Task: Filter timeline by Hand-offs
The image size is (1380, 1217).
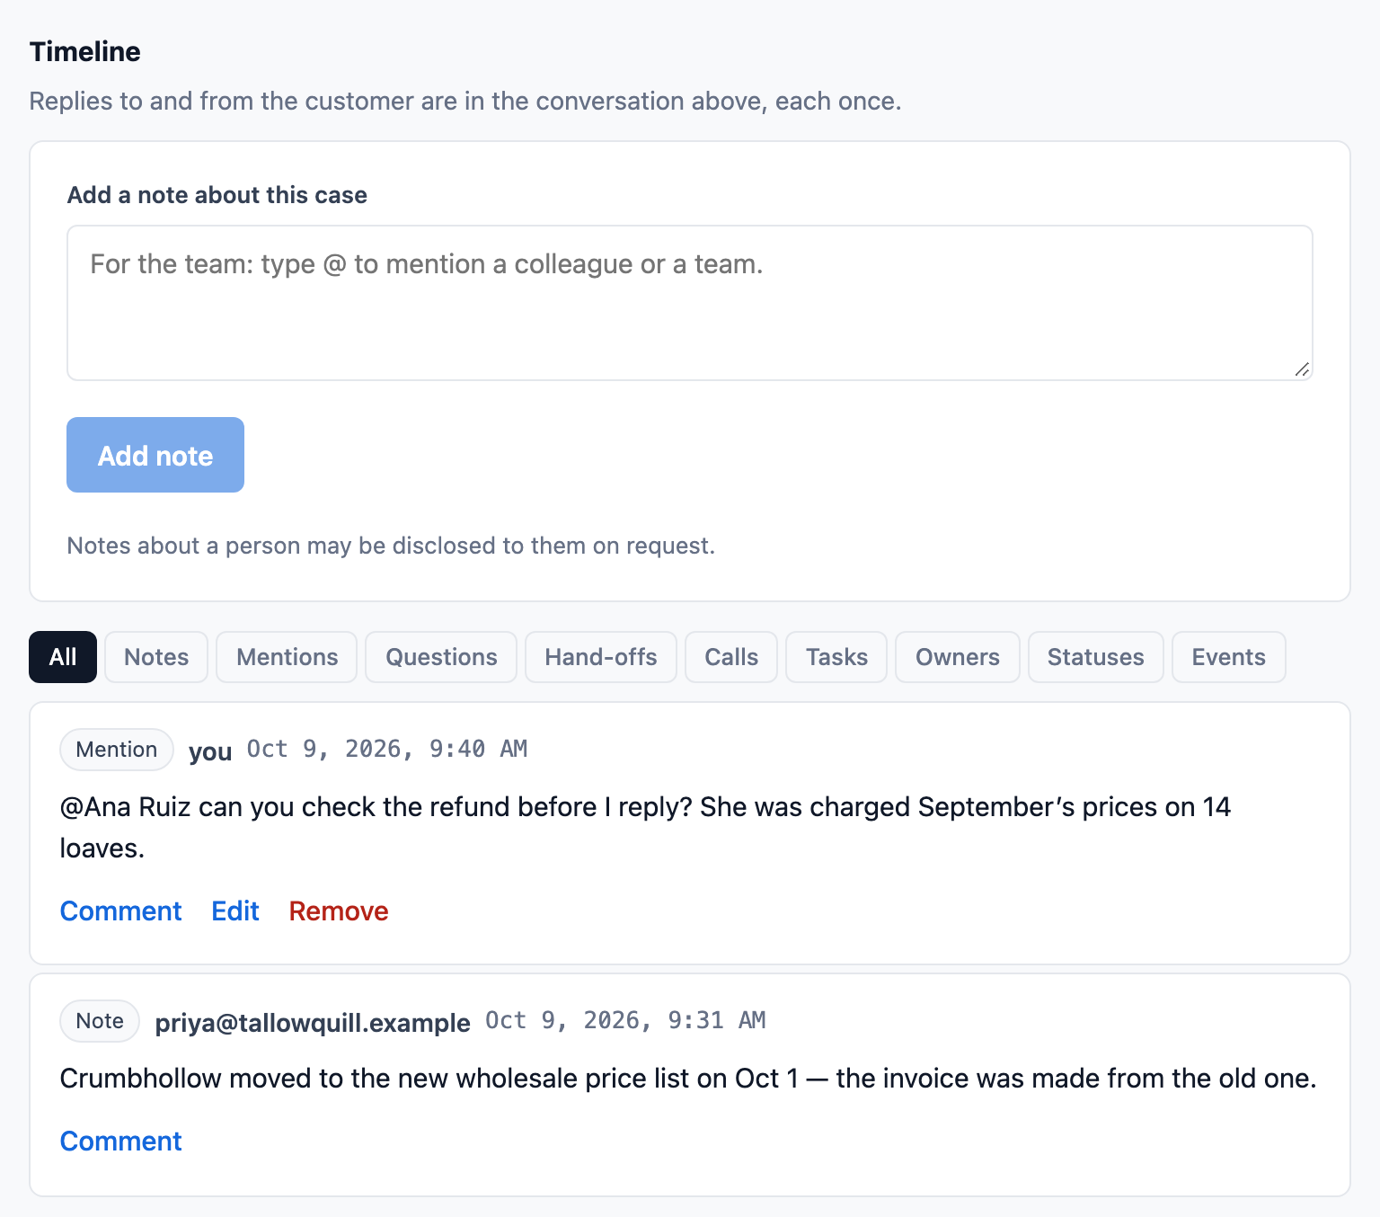Action: click(601, 657)
